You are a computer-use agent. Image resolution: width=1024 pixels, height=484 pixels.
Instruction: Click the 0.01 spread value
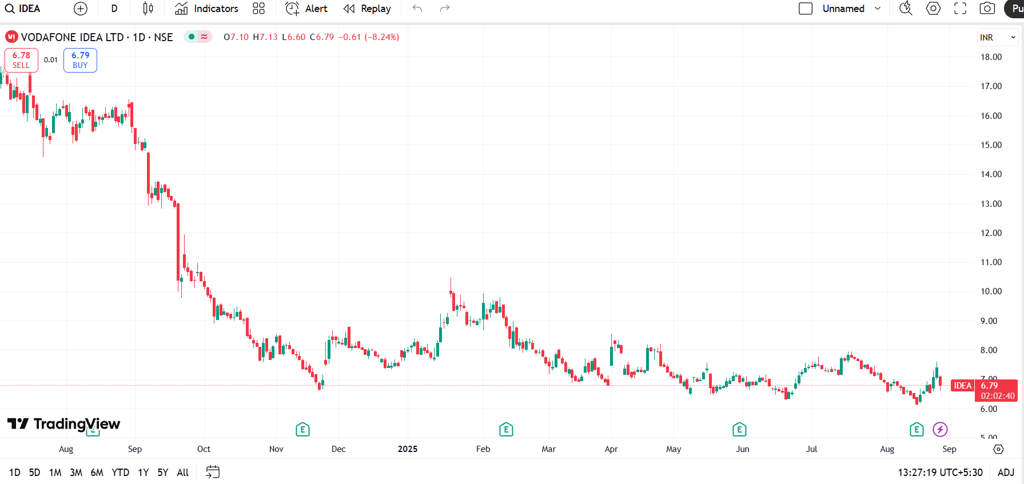pyautogui.click(x=51, y=59)
